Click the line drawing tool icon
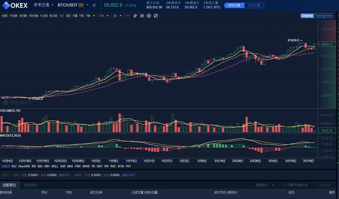Screen dimensions: 339x199 point(128,16)
